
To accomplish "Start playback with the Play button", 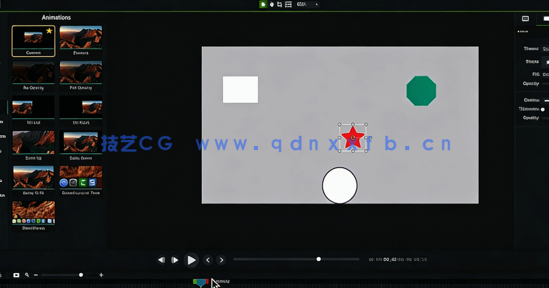I will tap(191, 260).
